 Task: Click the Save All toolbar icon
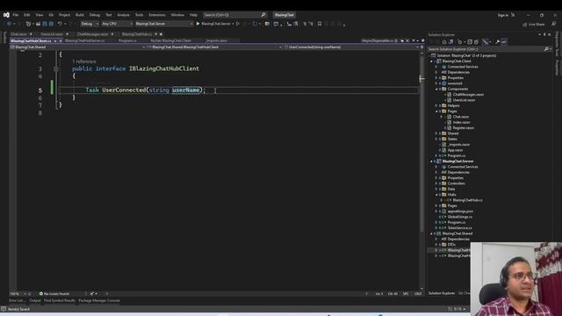point(51,24)
